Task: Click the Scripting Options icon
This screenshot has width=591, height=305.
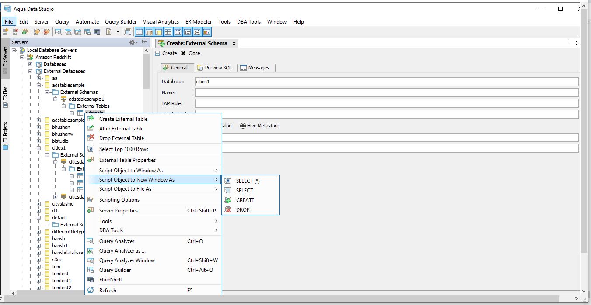Action: click(x=91, y=199)
